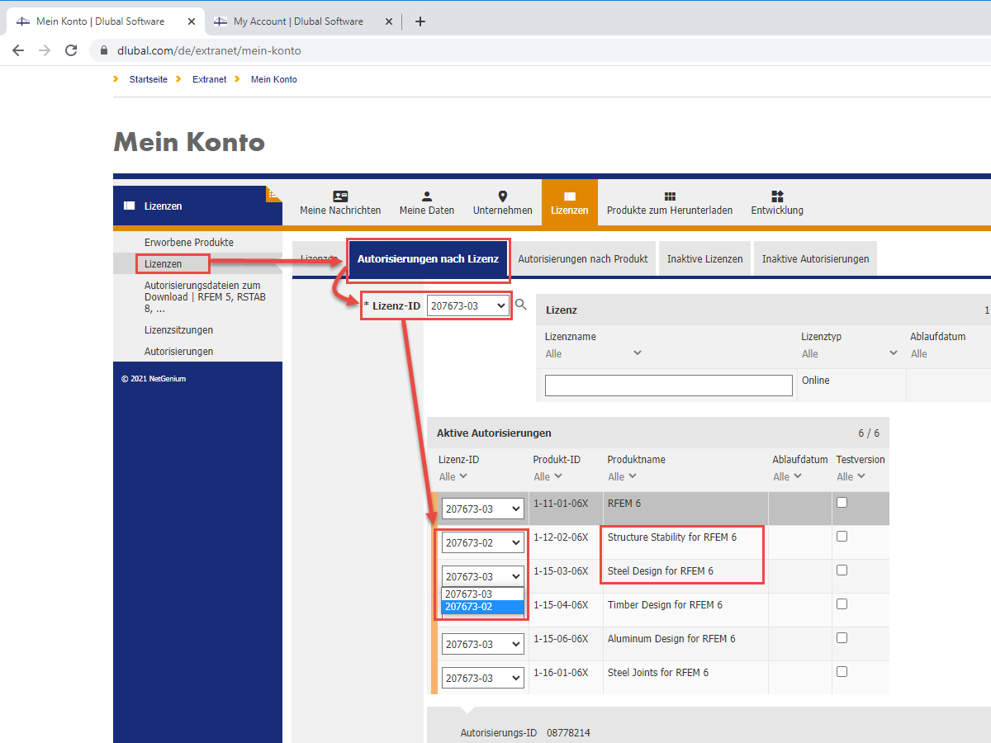The image size is (991, 743).
Task: Open active authorizations Lizenz-ID Alle filter
Action: [453, 476]
